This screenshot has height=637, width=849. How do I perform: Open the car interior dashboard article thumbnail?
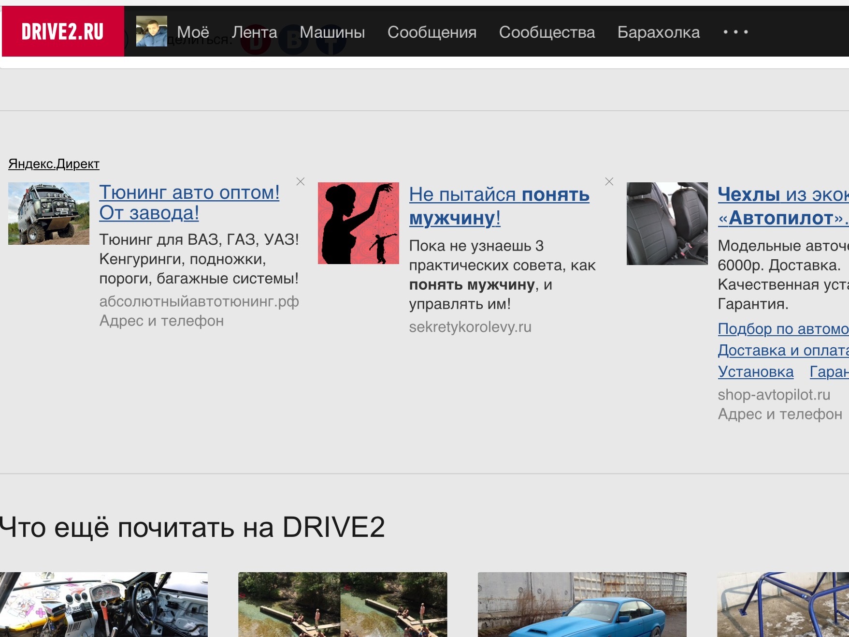coord(104,605)
